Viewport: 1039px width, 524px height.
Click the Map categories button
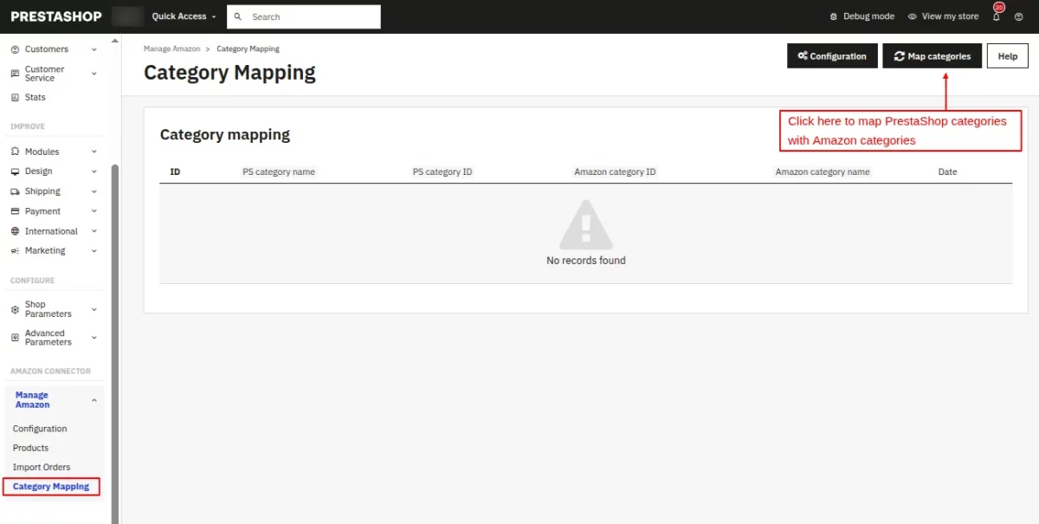tap(932, 55)
